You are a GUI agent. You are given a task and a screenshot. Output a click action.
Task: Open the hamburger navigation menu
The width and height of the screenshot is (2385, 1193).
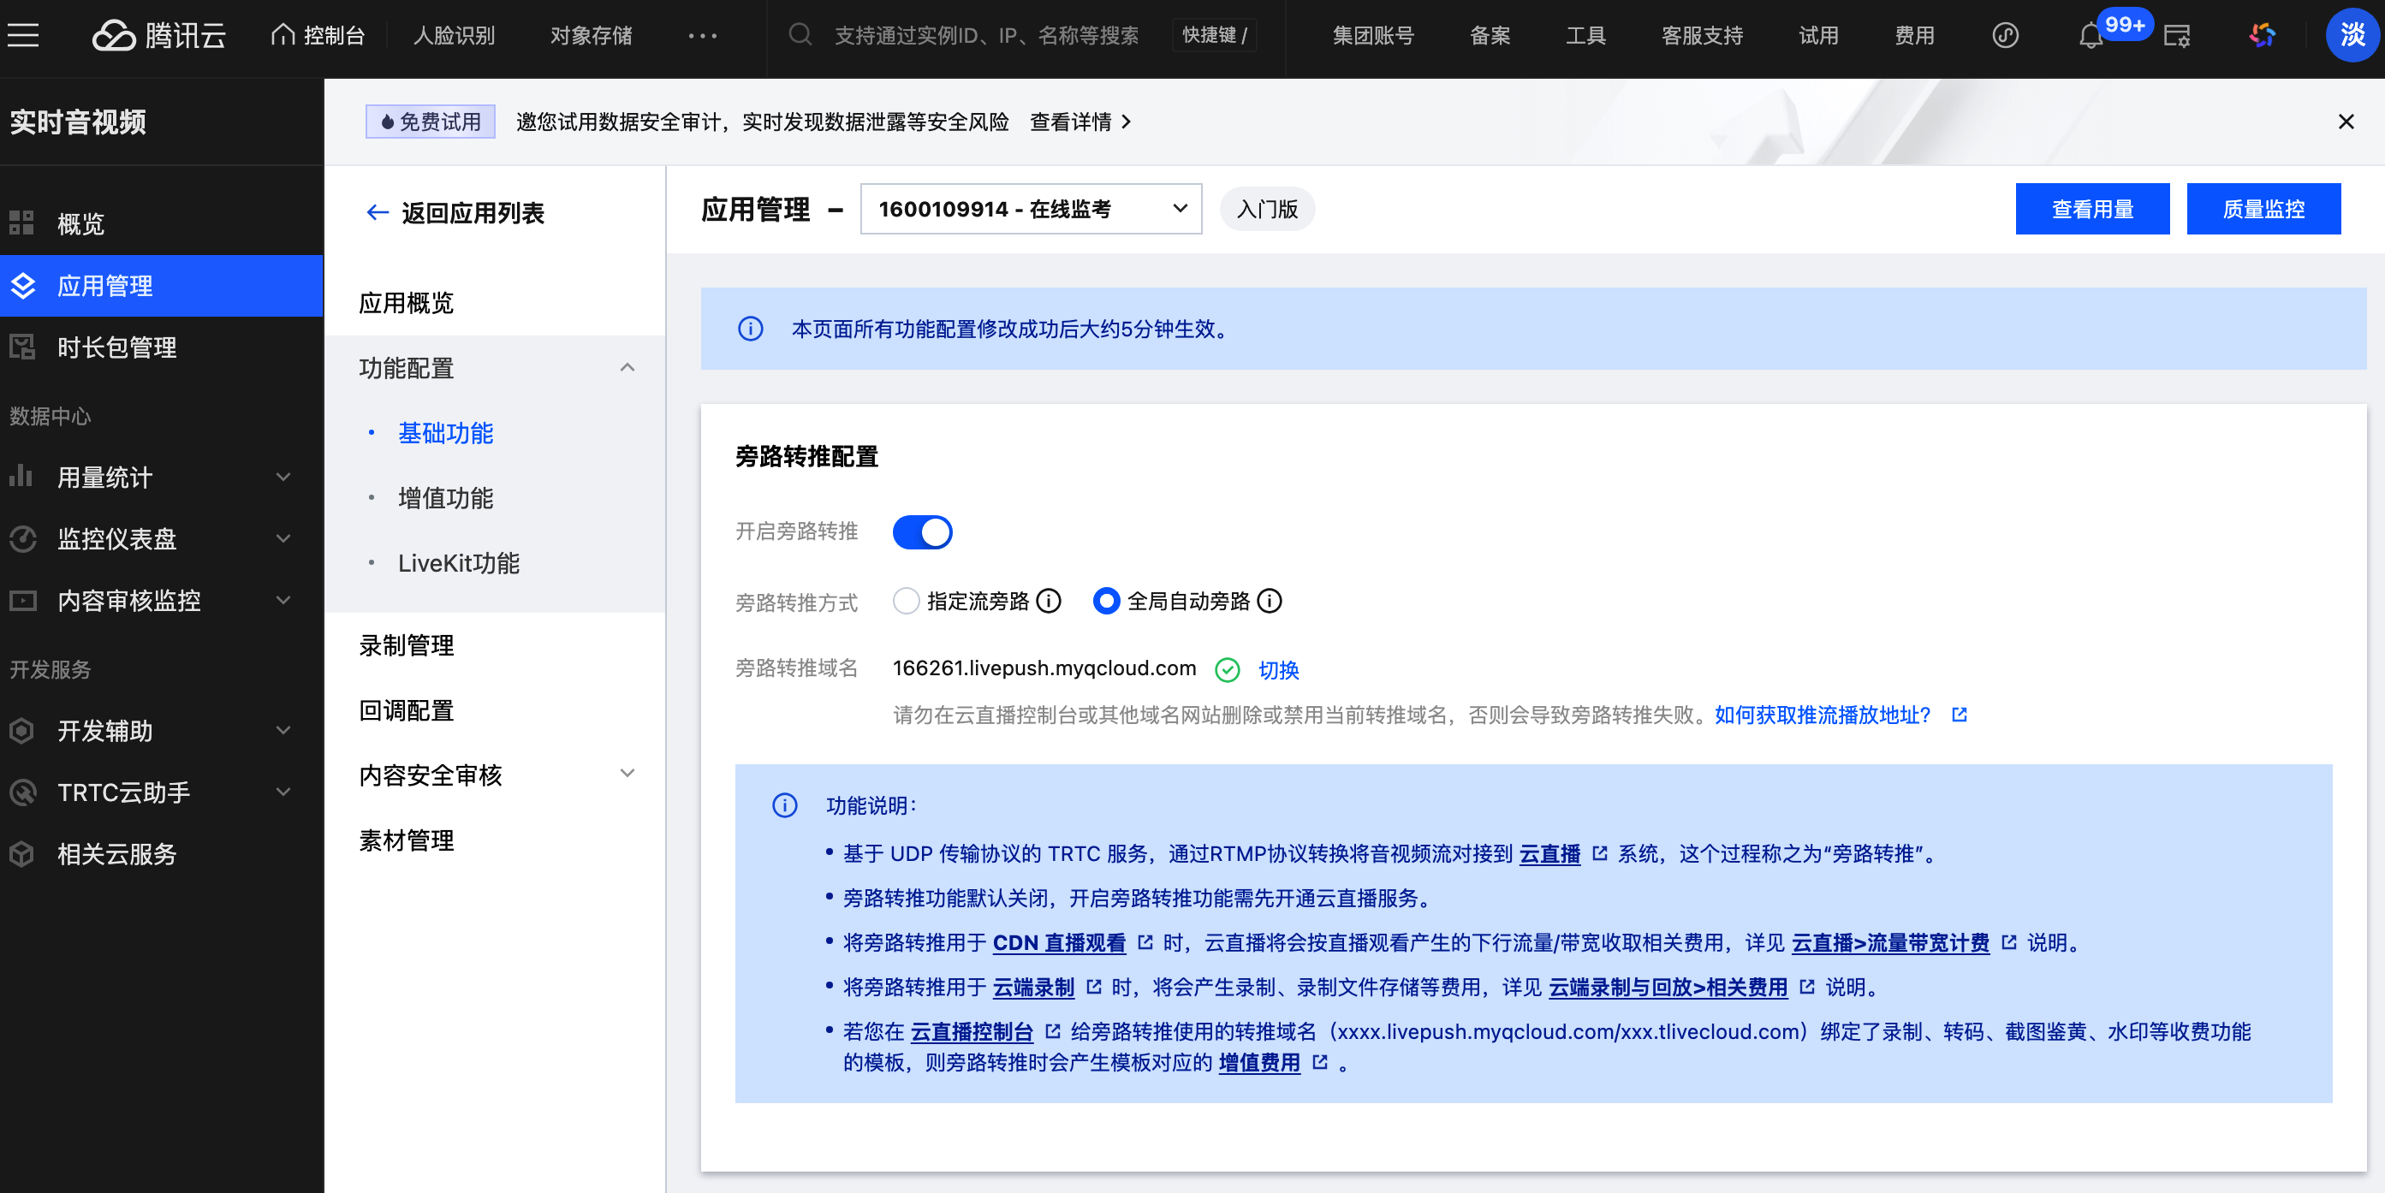tap(23, 35)
